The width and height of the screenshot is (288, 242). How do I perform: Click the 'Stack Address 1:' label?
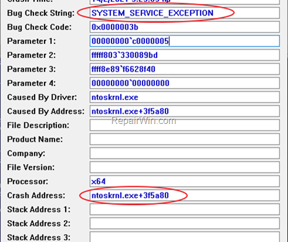[39, 210]
